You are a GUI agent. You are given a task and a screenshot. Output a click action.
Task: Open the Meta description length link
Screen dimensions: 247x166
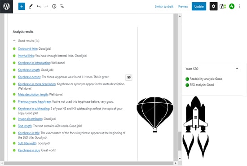[x=33, y=95]
